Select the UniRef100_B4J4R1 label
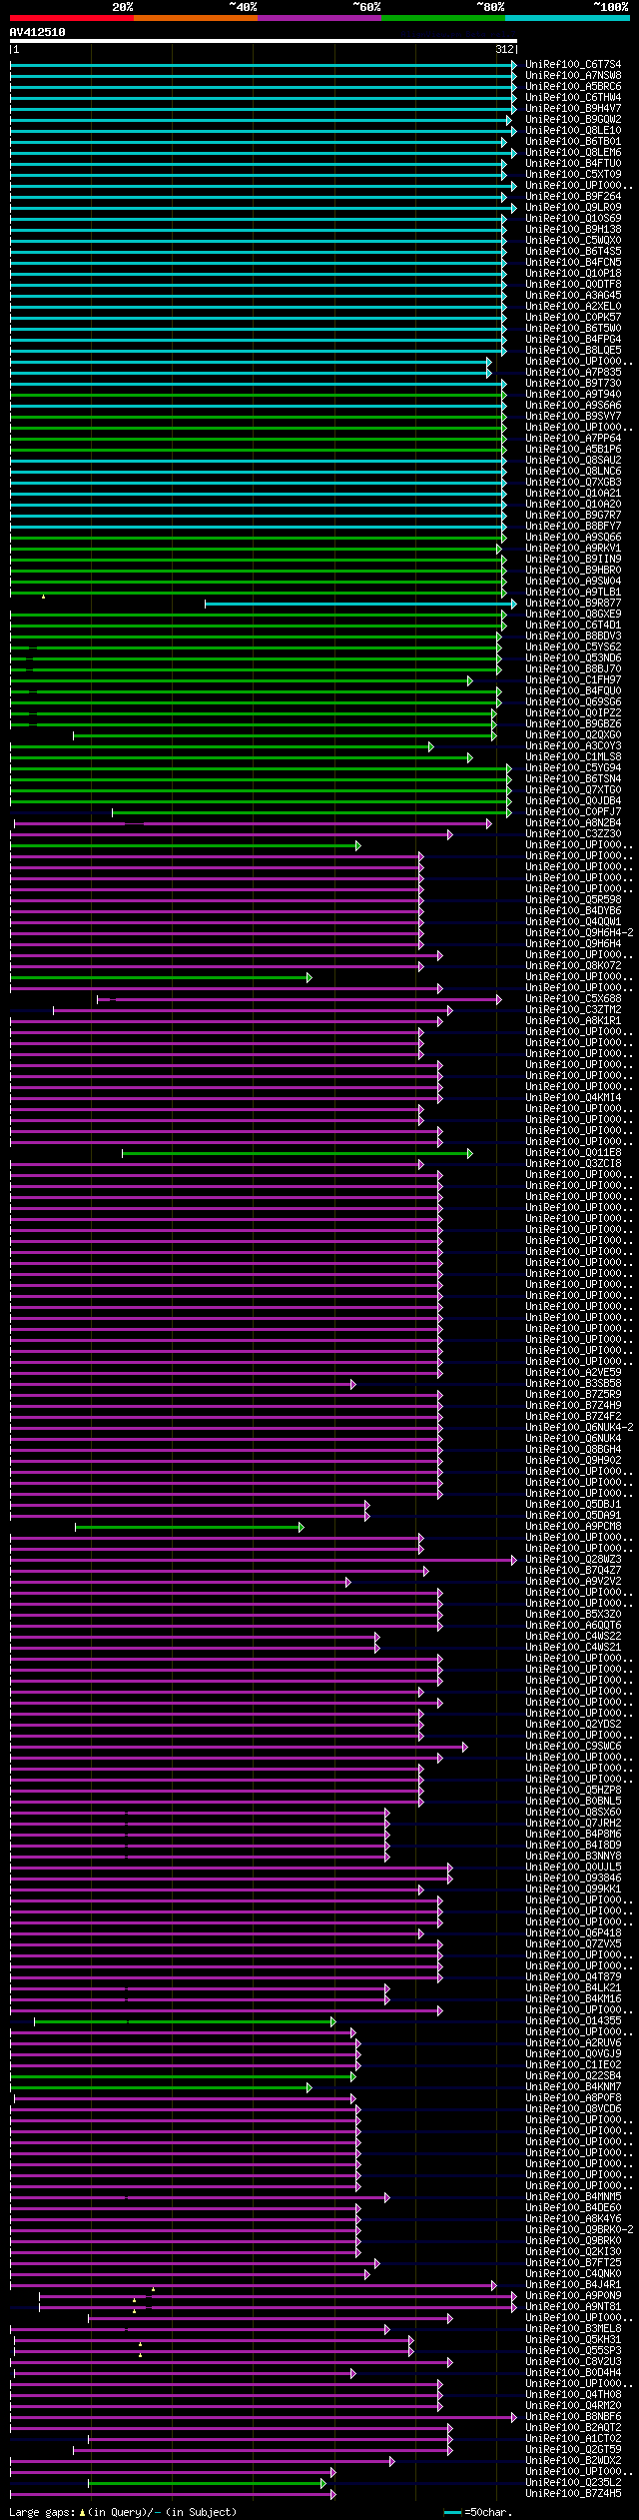 573,2285
